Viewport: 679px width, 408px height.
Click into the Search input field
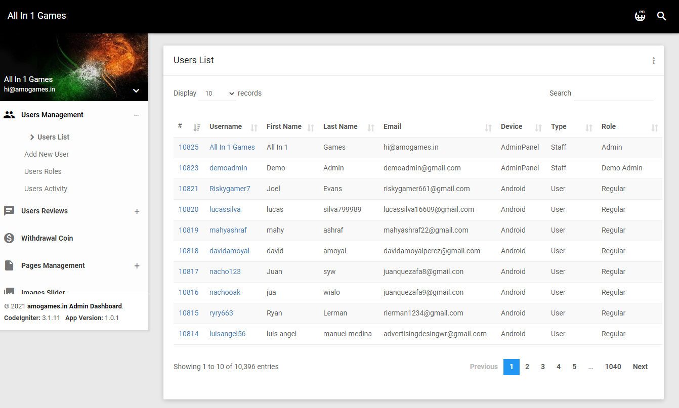coord(614,94)
